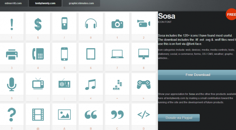Open the edmerritt.com tab
The image size is (236, 130).
tap(13, 3)
